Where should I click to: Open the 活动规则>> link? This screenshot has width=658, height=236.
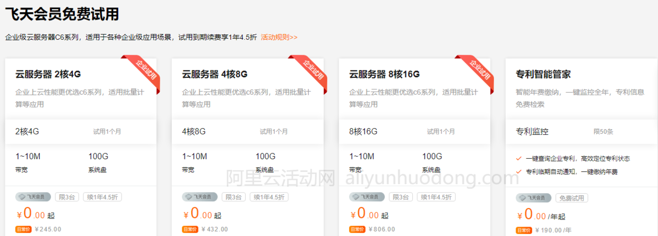279,37
